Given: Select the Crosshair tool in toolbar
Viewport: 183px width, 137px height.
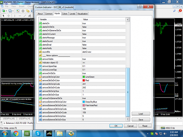Looking at the screenshot, I should (8, 16).
